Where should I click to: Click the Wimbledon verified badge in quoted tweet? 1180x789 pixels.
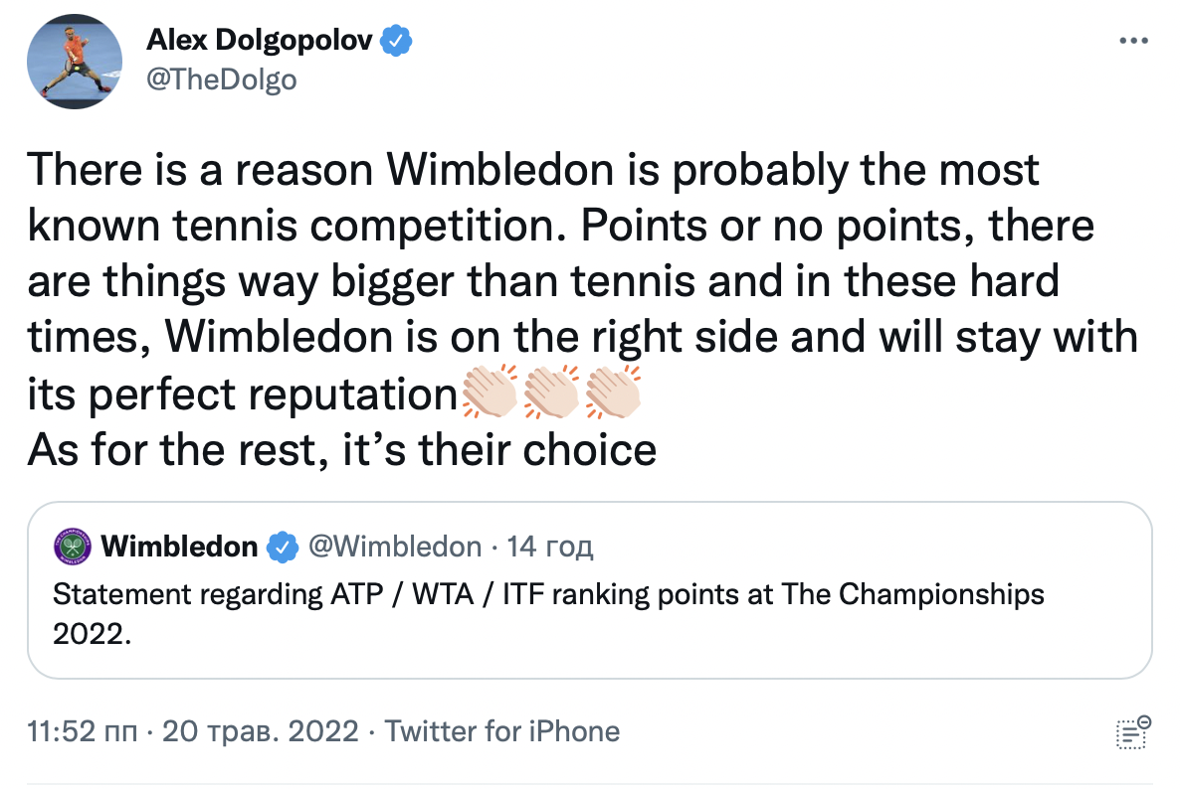coord(283,547)
